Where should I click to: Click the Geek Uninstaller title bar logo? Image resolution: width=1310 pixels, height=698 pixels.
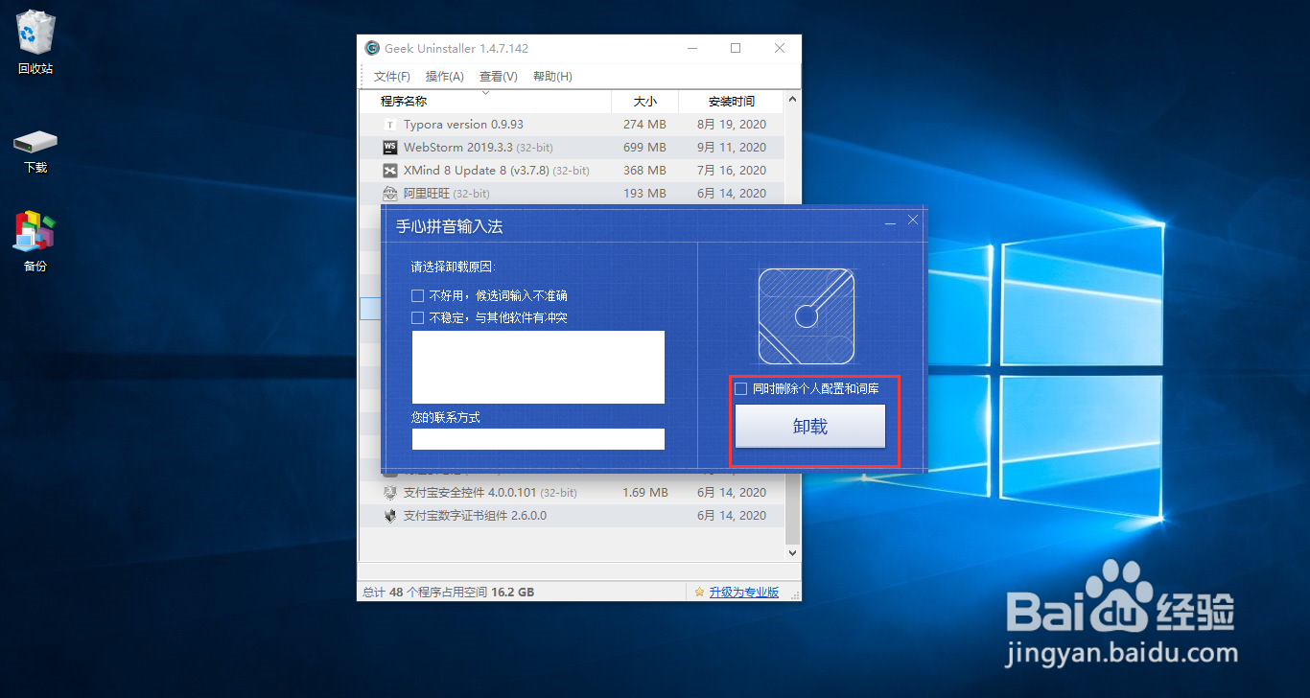pos(372,48)
